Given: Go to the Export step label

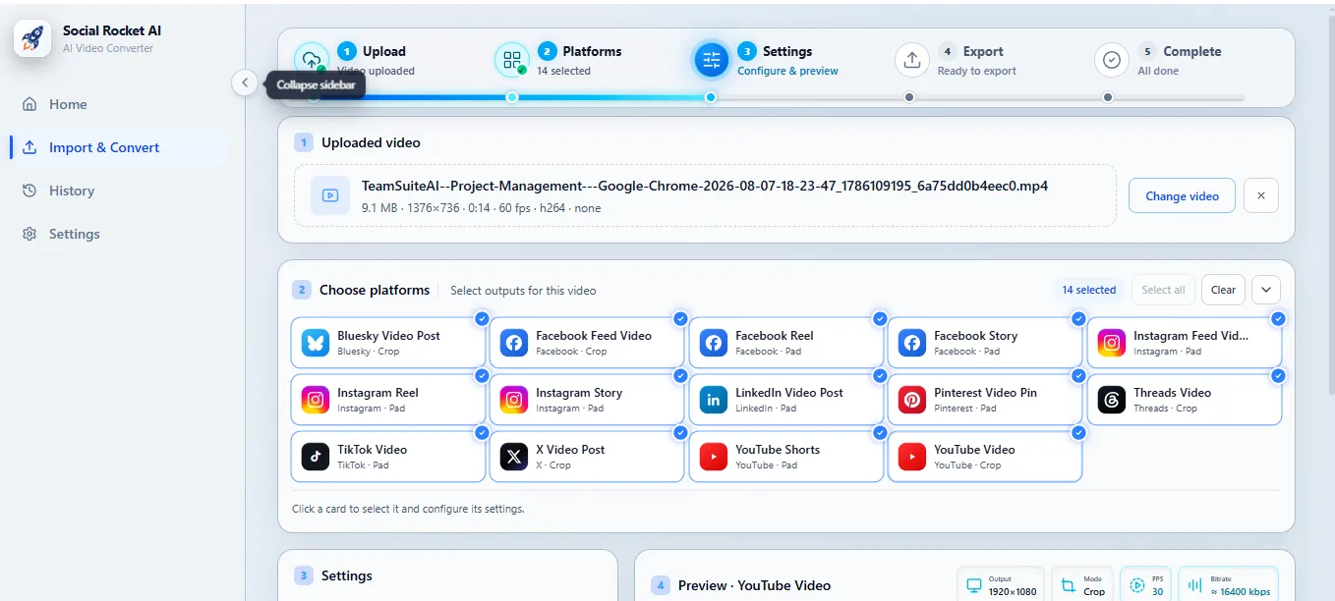Looking at the screenshot, I should coord(983,51).
